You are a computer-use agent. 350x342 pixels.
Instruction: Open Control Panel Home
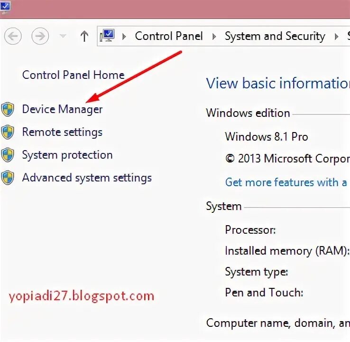[x=73, y=75]
